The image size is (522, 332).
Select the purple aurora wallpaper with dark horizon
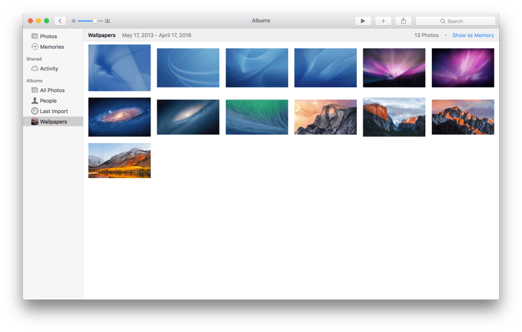pos(394,68)
